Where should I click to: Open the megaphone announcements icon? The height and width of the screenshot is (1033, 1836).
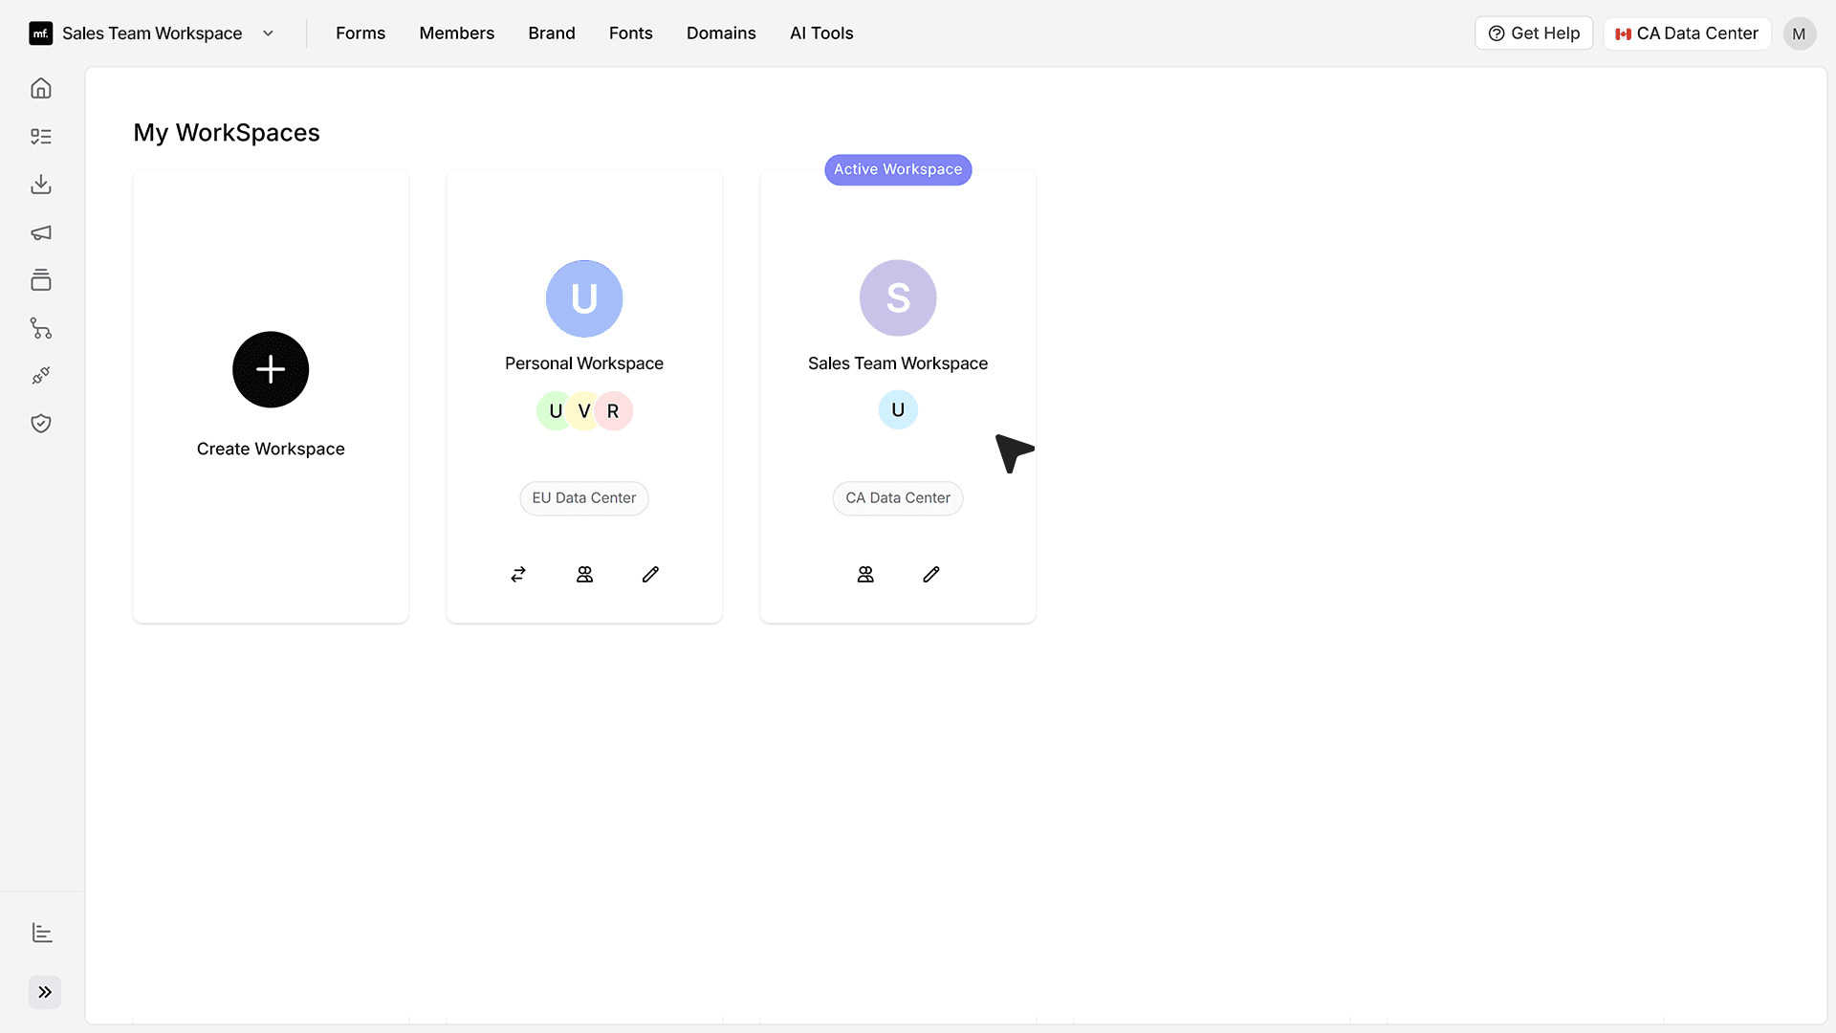click(x=41, y=232)
